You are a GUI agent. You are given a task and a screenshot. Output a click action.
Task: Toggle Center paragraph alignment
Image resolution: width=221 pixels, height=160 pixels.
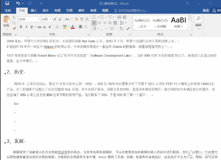[x=99, y=23]
